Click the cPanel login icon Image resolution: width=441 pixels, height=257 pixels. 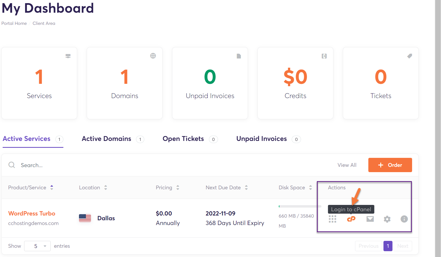tap(351, 219)
